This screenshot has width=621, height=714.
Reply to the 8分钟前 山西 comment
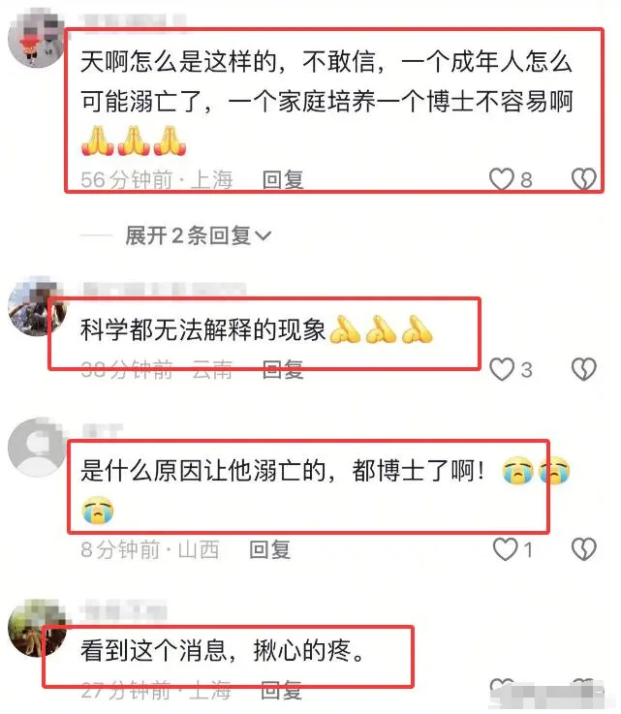click(x=269, y=549)
